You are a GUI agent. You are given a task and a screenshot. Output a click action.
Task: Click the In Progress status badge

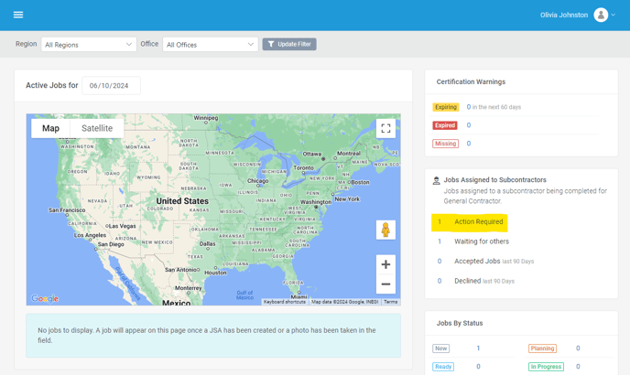pyautogui.click(x=546, y=367)
